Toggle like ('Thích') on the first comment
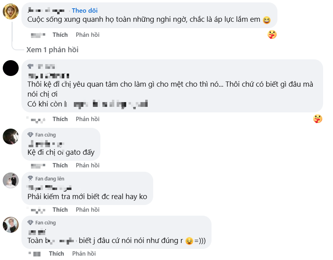 (60, 34)
